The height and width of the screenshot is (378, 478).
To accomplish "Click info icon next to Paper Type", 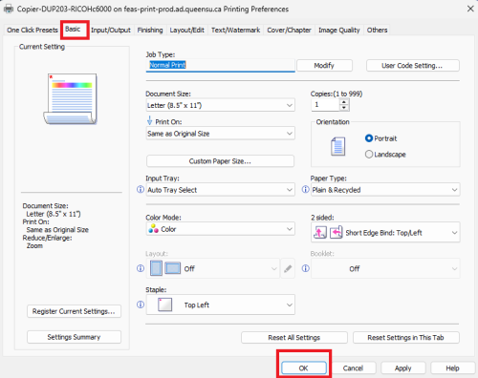I will click(305, 190).
